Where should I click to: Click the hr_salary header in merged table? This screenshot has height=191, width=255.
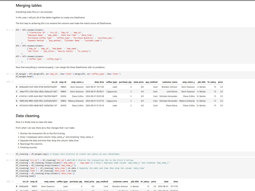click(x=212, y=82)
